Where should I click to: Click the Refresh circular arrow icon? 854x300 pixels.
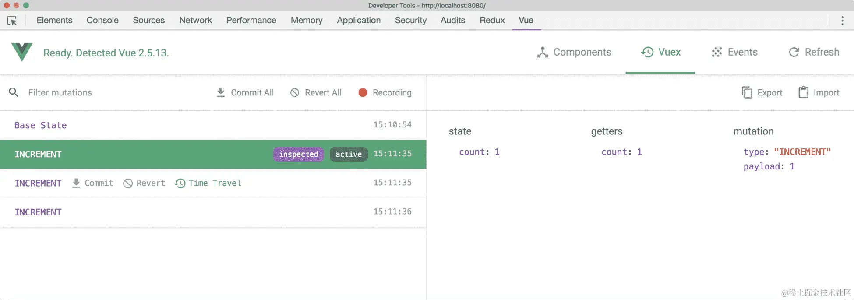point(794,52)
